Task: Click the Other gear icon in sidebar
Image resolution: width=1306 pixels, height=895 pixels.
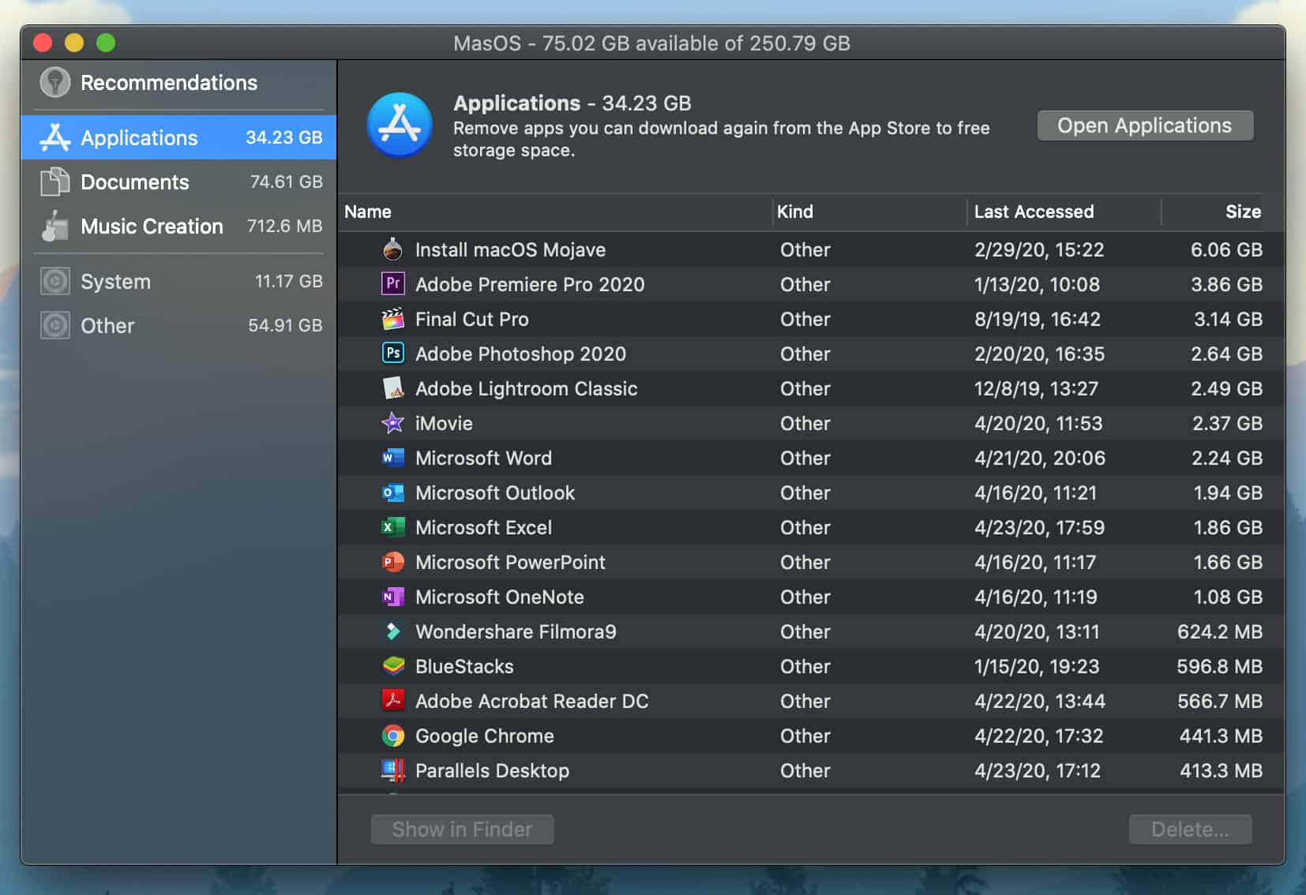Action: pos(55,325)
